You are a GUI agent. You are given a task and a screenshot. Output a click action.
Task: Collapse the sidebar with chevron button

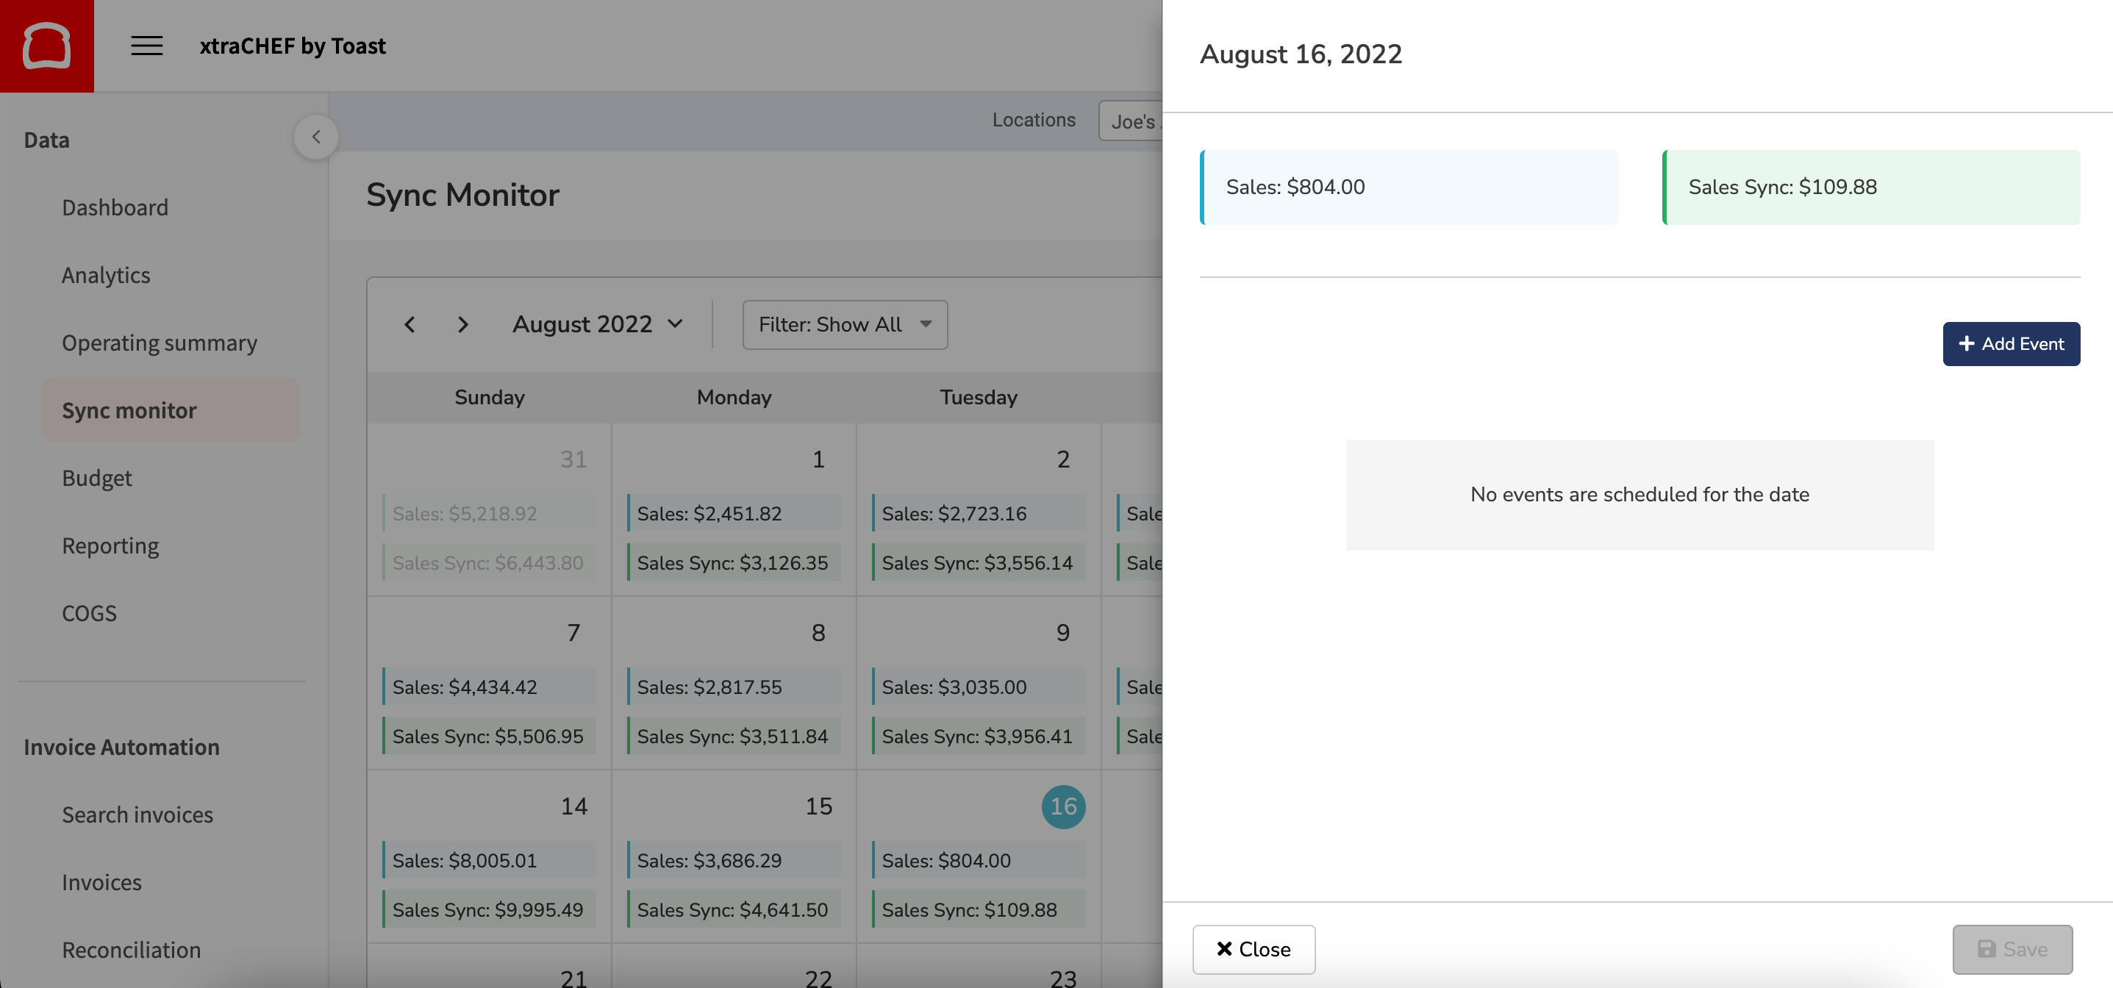[x=316, y=137]
